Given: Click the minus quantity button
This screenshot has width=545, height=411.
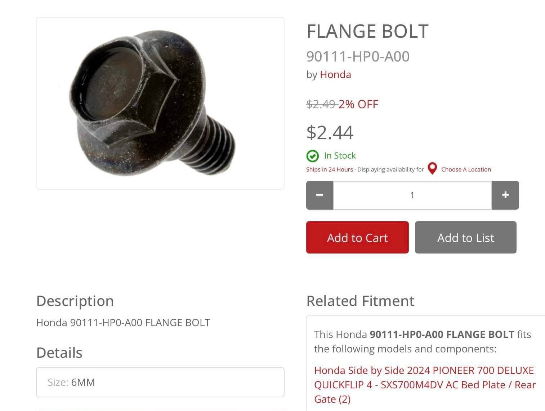Looking at the screenshot, I should (320, 195).
